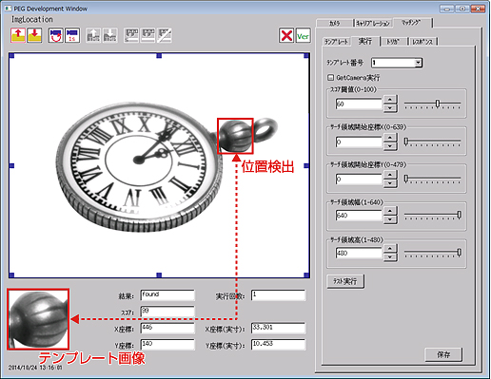The height and width of the screenshot is (379, 491).
Task: Open the テンプレート sub-tab
Action: (x=337, y=42)
